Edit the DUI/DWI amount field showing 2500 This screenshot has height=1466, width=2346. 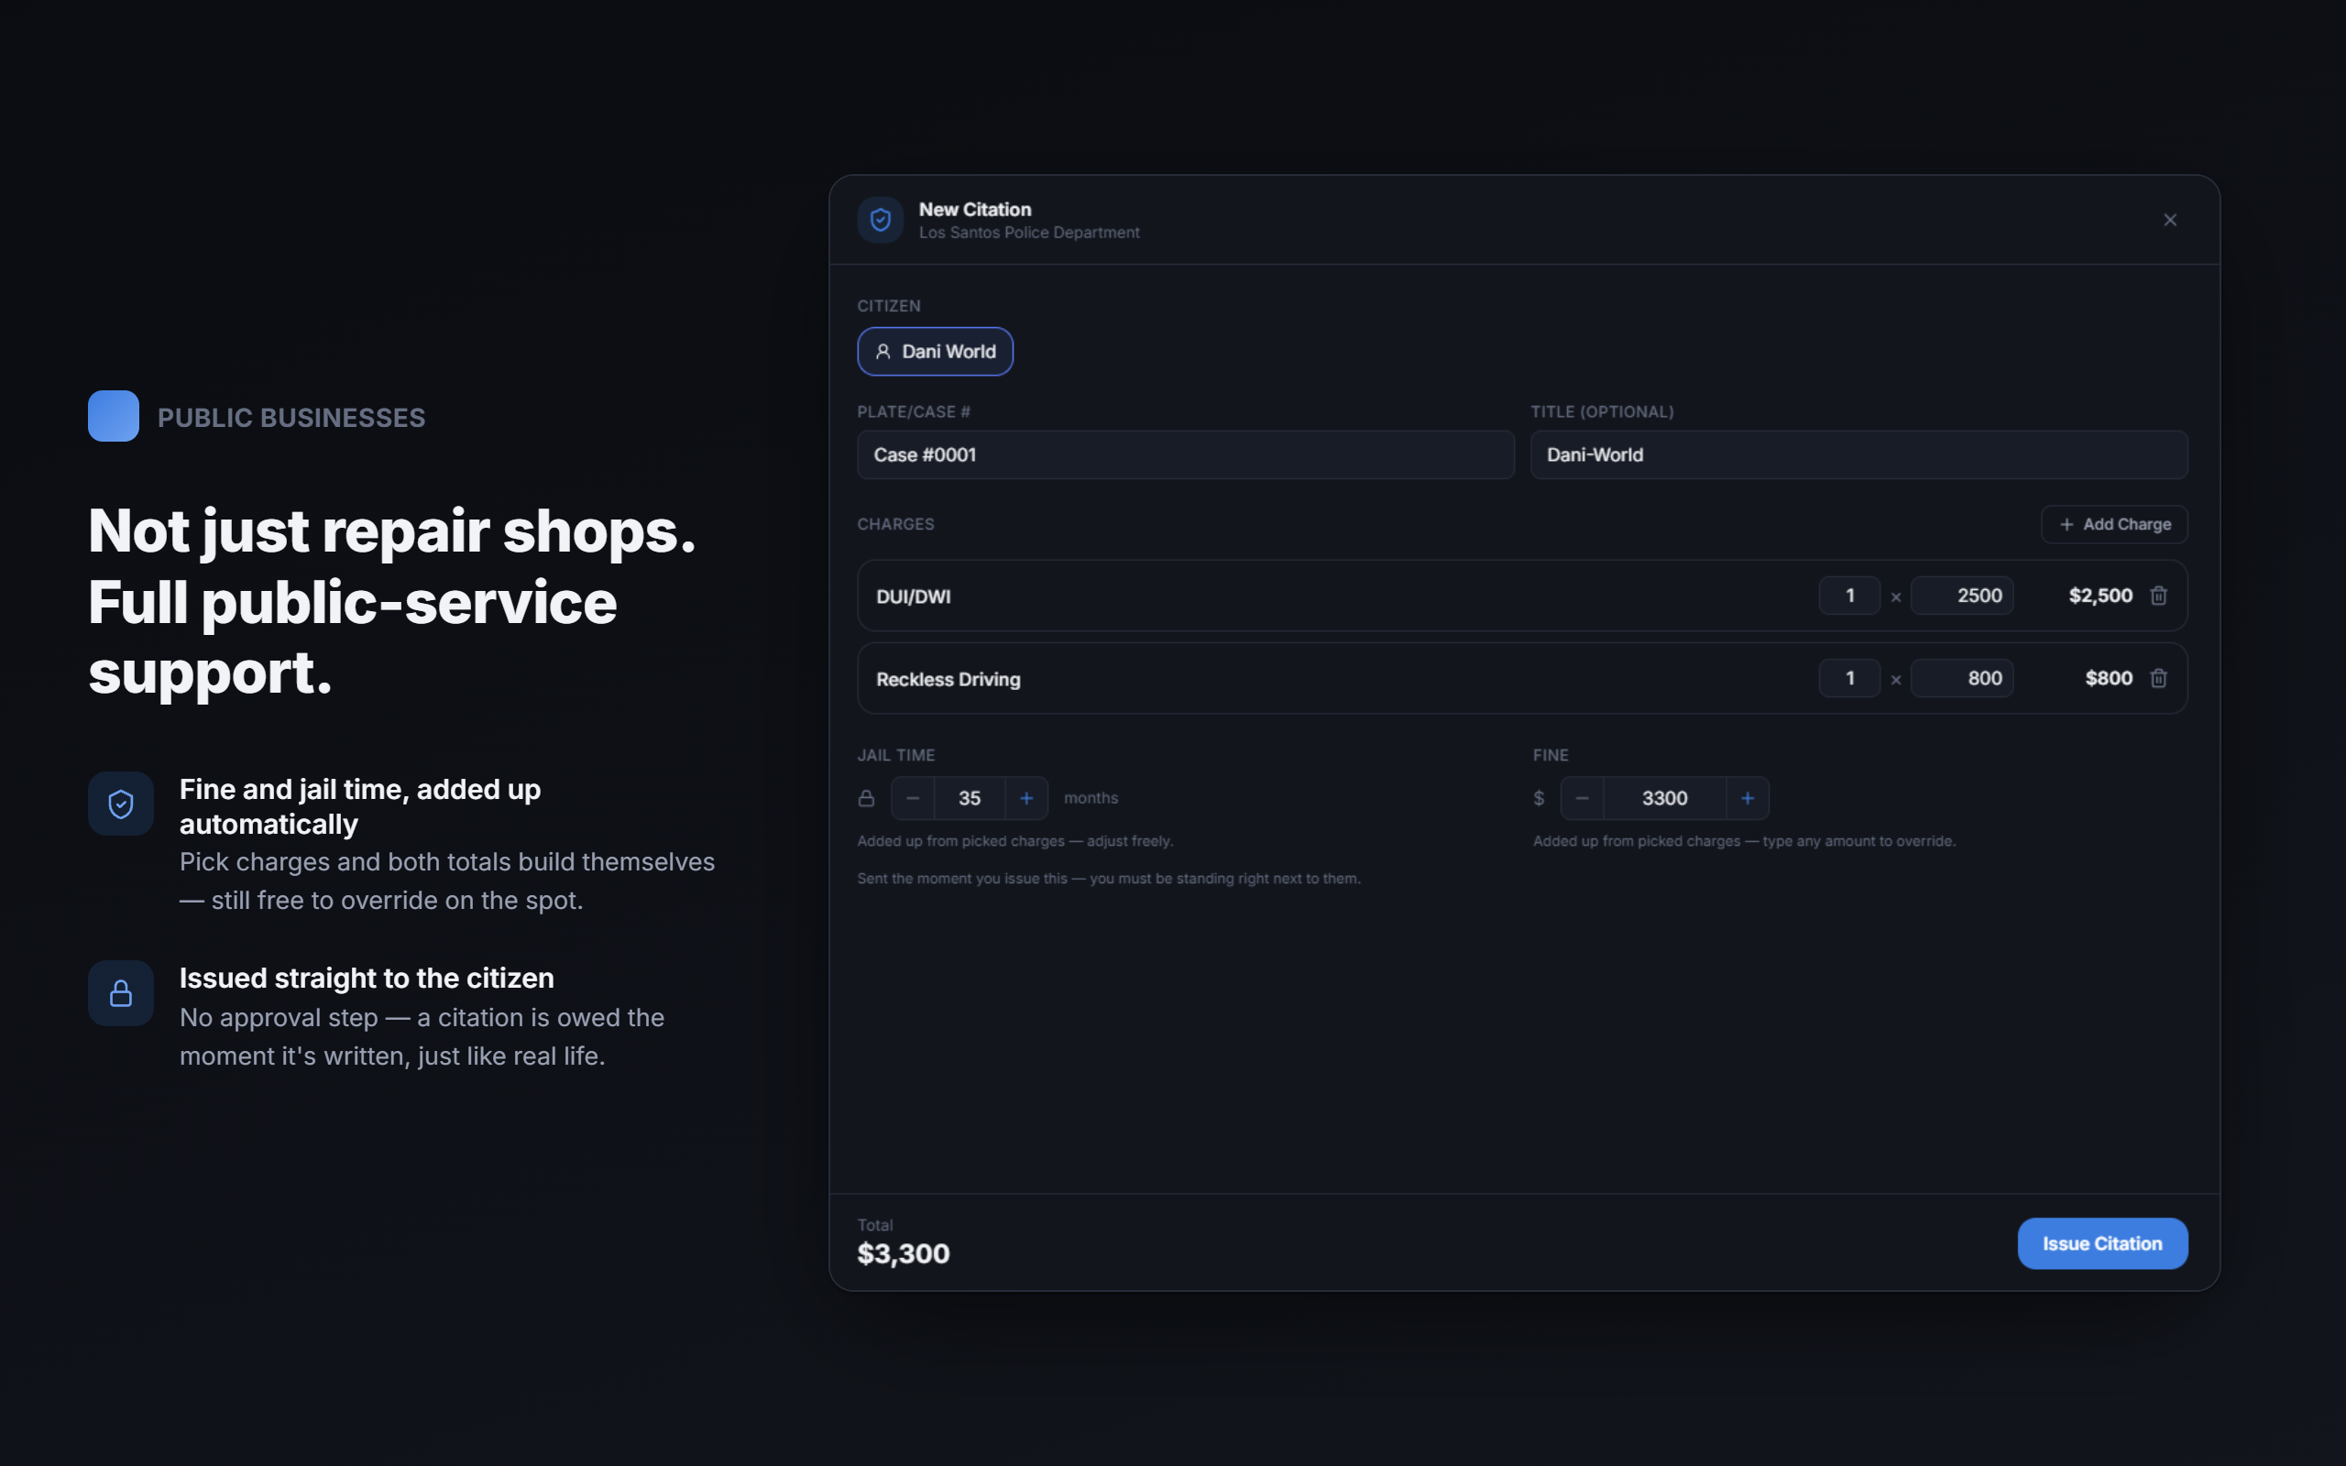(1961, 596)
